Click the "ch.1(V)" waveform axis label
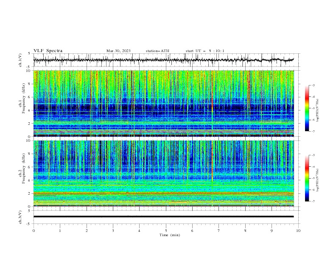Viewport: 336px width, 259px height. pos(20,60)
